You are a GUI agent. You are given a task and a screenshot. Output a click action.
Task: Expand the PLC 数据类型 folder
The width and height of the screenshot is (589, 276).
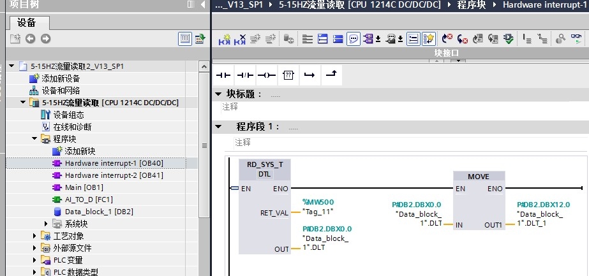[34, 272]
